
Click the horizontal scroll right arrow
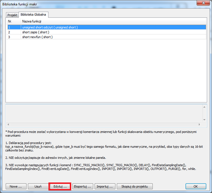(x=199, y=124)
